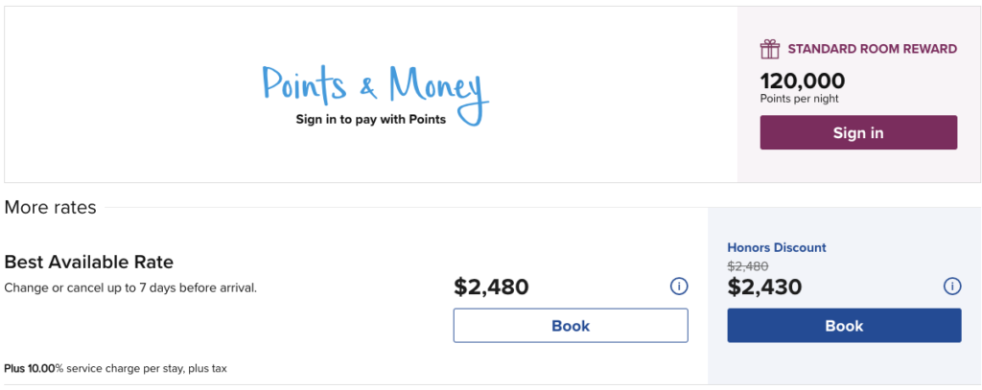Screen dimensions: 982x390
Task: Click the Standard Room Reward label
Action: coord(872,49)
